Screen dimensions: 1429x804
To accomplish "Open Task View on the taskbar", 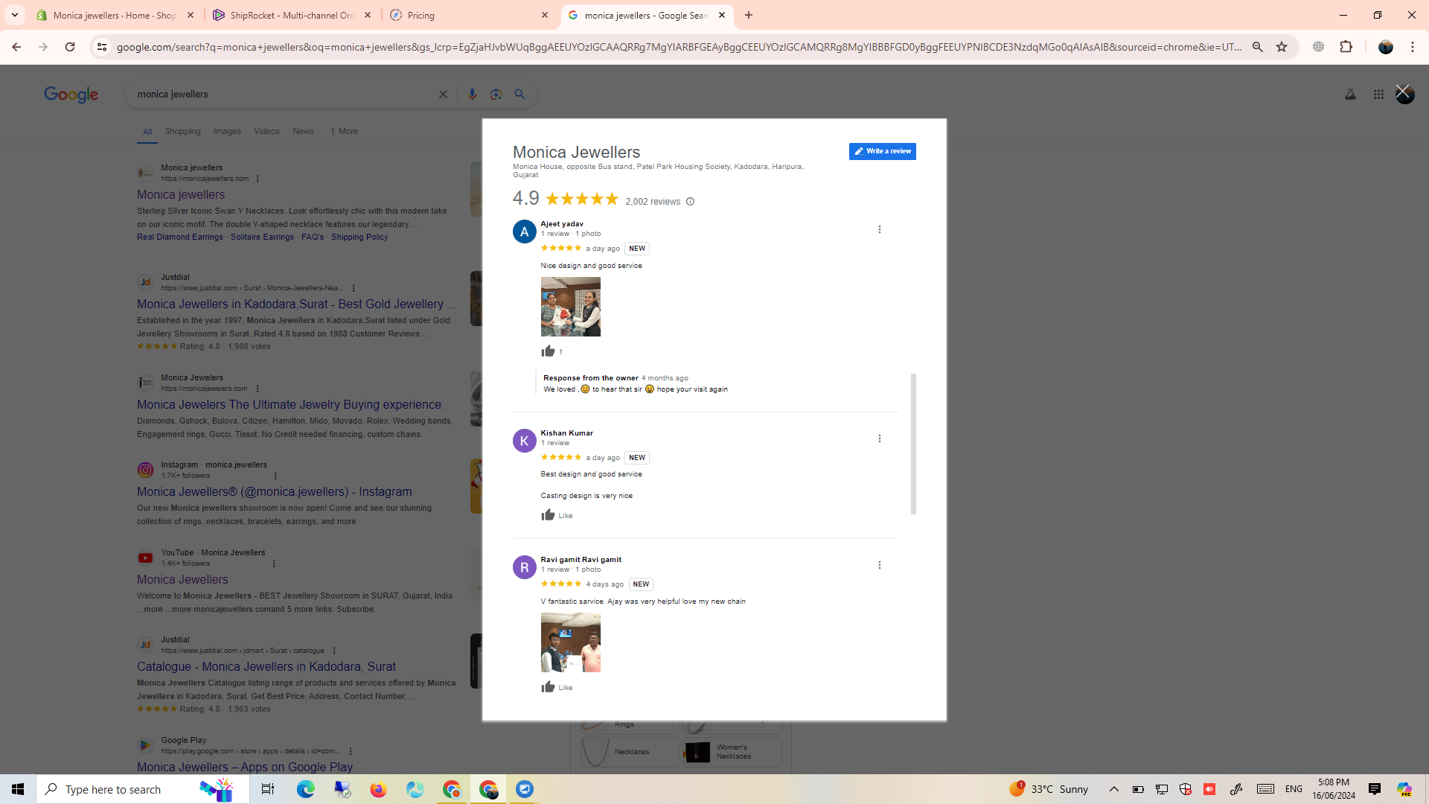I will pyautogui.click(x=267, y=789).
